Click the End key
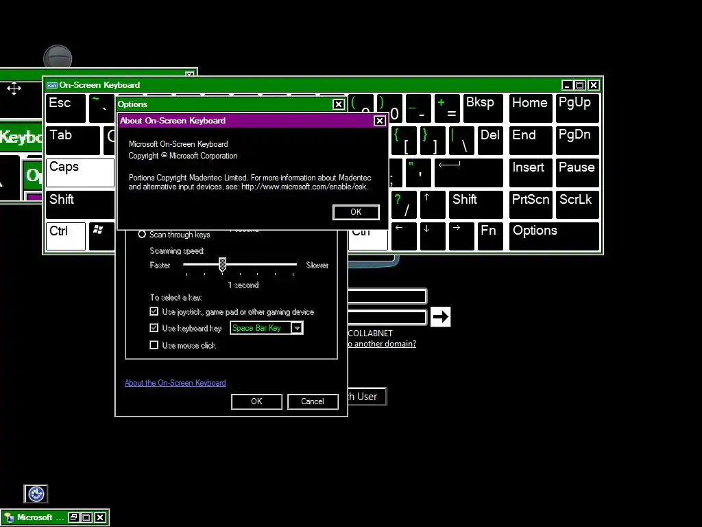This screenshot has width=702, height=527. [531, 140]
